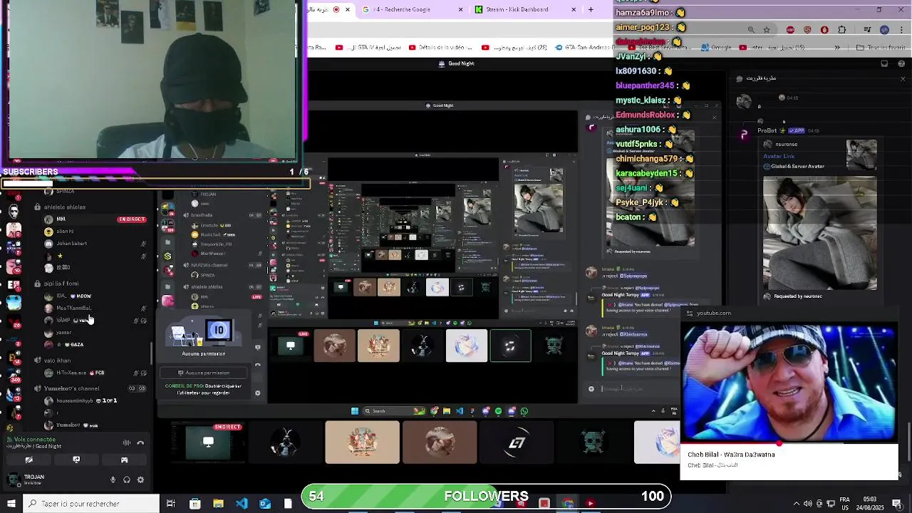The width and height of the screenshot is (912, 513).
Task: Seek on the mini-player red progress bar
Action: (789, 443)
